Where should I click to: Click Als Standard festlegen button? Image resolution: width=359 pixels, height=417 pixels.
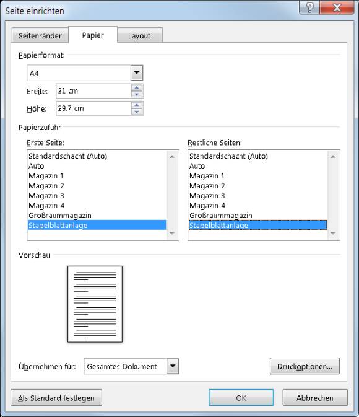pyautogui.click(x=56, y=398)
